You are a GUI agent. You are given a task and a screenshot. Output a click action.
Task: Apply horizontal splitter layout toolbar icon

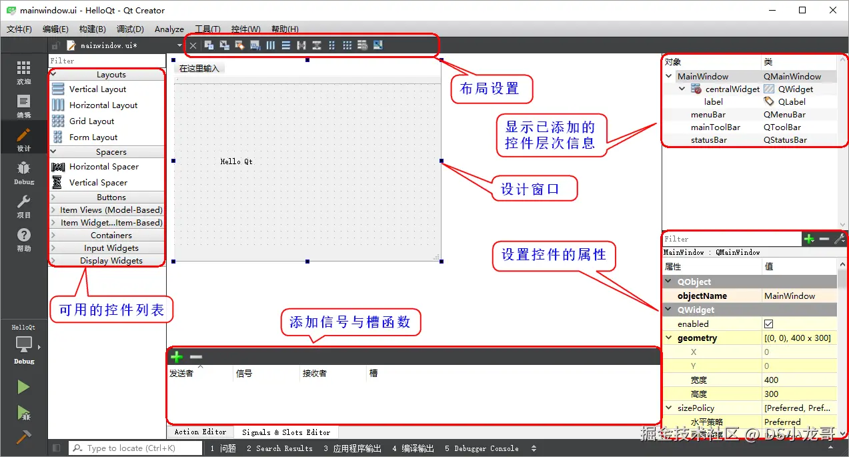tap(301, 45)
